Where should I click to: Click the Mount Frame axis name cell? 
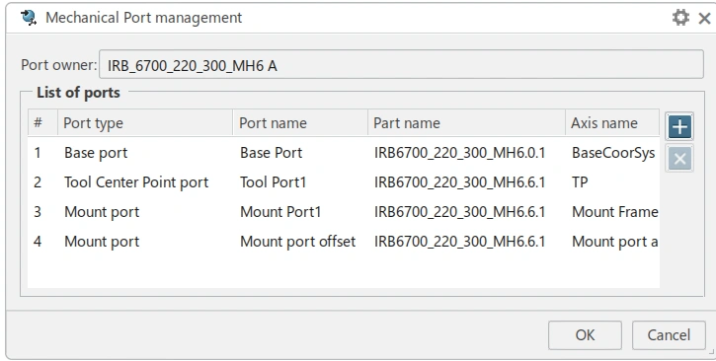pos(614,212)
